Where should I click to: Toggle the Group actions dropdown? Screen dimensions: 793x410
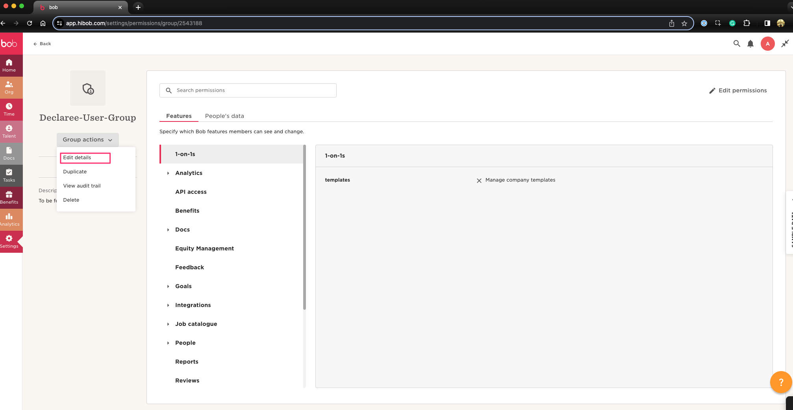click(x=87, y=140)
